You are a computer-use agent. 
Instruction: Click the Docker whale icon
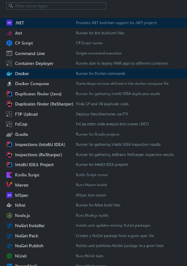(x=9, y=74)
